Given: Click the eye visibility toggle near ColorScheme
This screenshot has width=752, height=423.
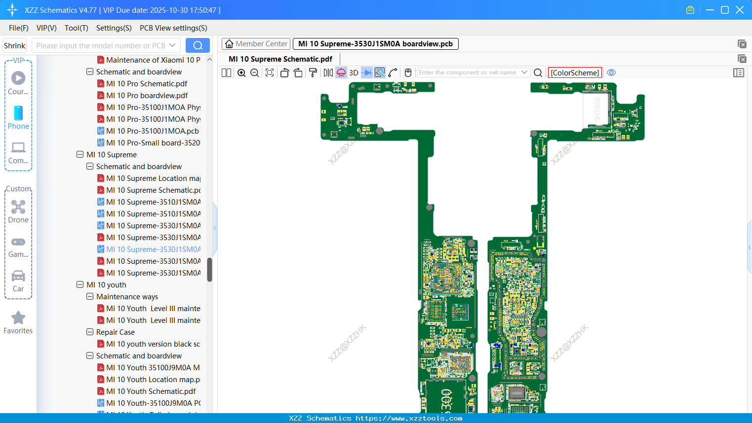Looking at the screenshot, I should point(611,72).
